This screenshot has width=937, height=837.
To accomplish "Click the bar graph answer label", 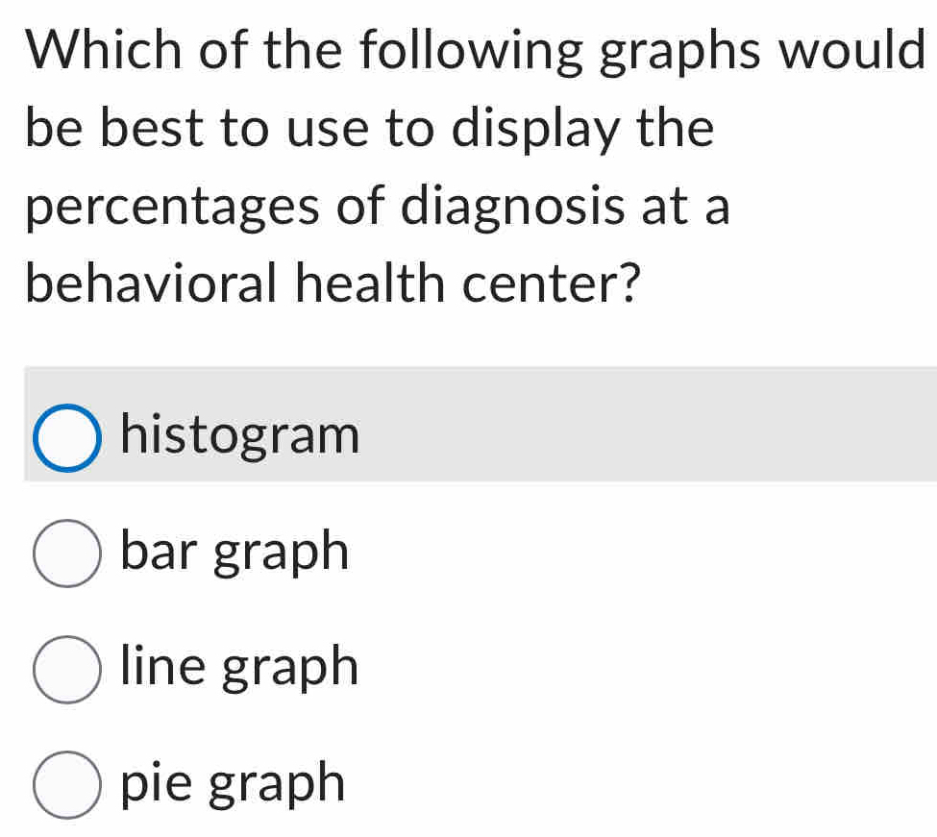I will 233,553.
